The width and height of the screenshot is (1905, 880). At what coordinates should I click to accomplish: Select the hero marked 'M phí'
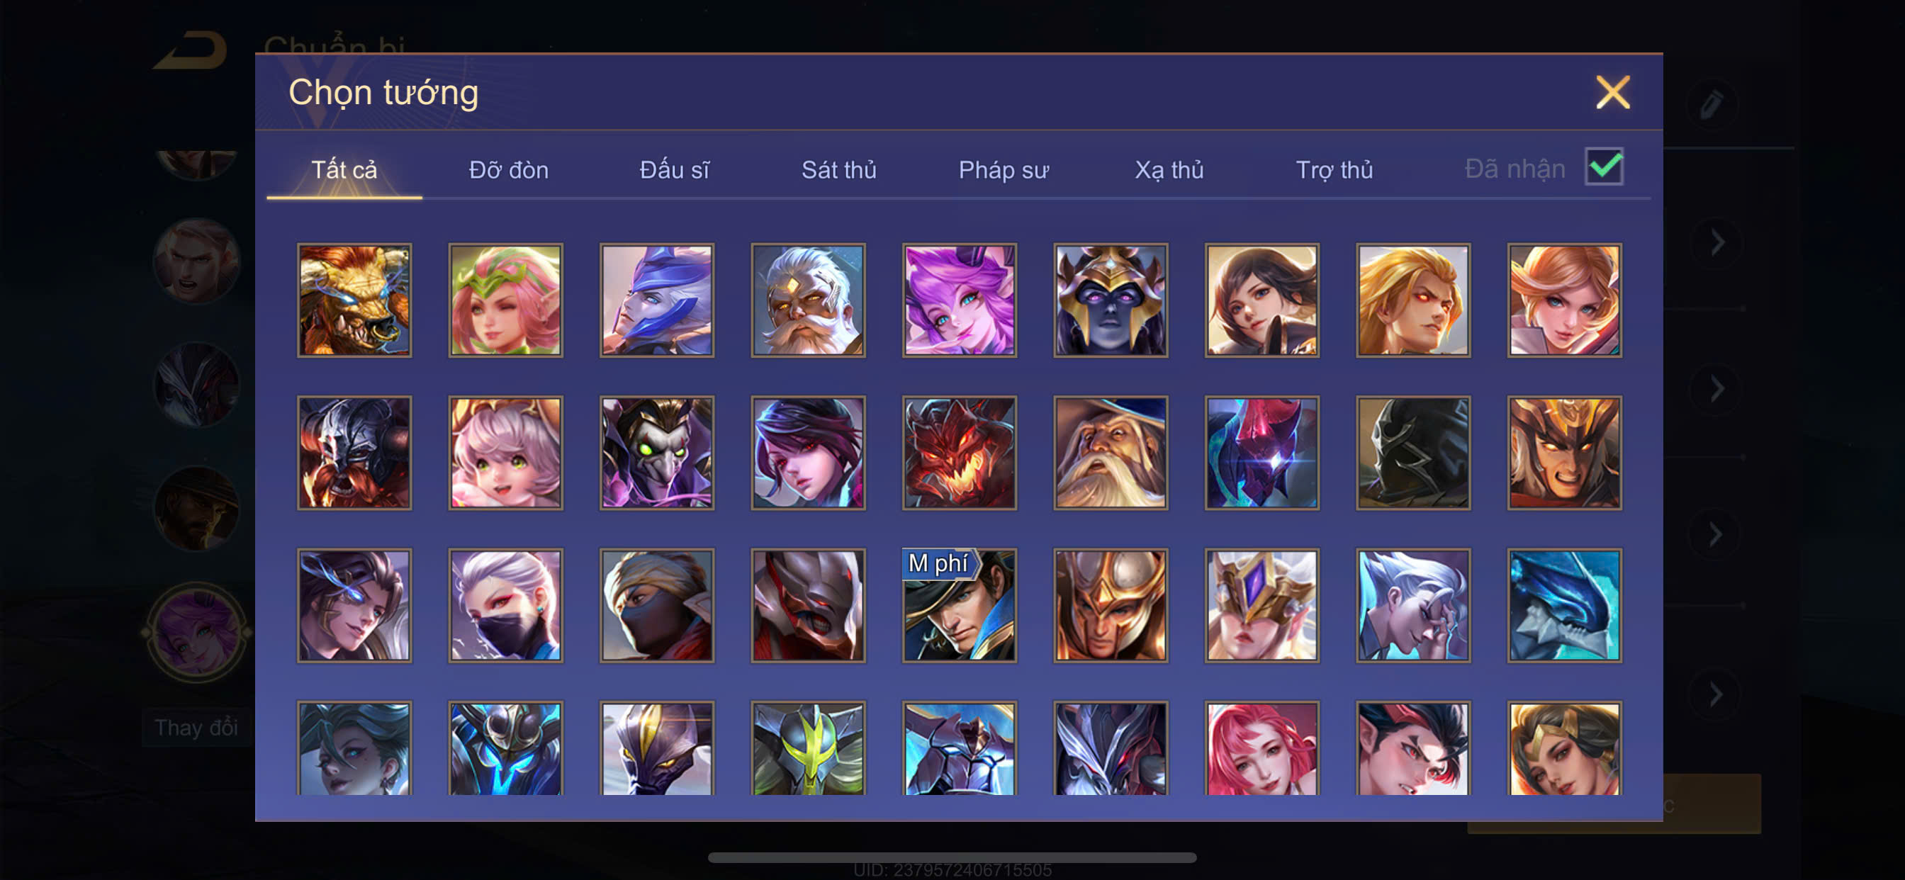click(959, 605)
